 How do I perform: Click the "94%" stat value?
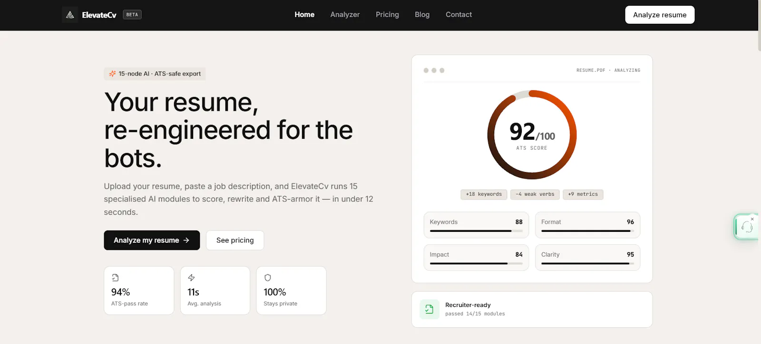click(121, 292)
